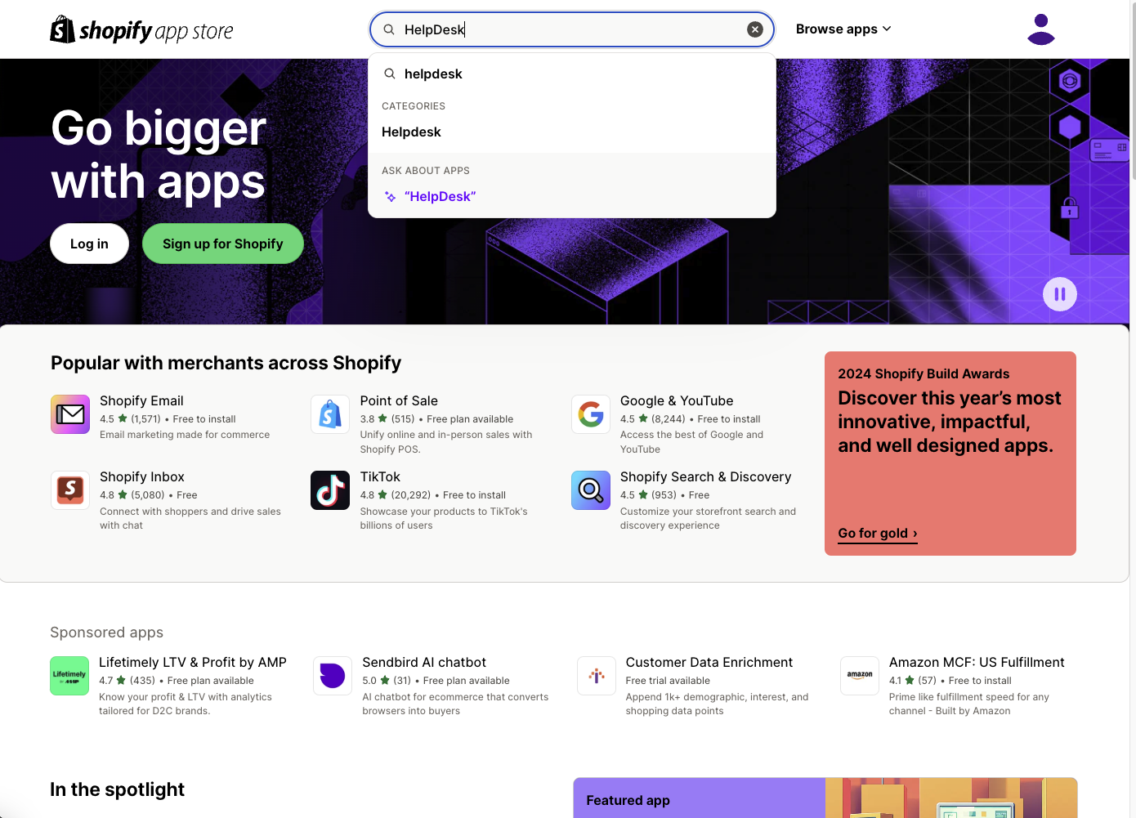1136x818 pixels.
Task: Open the Shopify Inbox app icon
Action: click(70, 490)
